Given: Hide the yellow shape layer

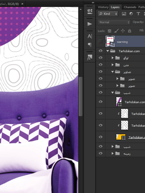Looking at the screenshot, I should coord(101,137).
